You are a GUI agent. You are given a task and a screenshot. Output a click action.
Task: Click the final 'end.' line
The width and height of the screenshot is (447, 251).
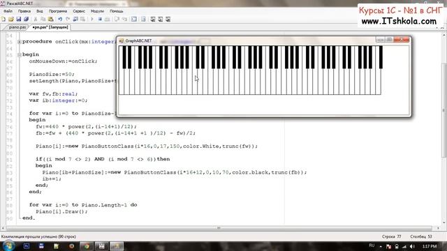point(29,218)
